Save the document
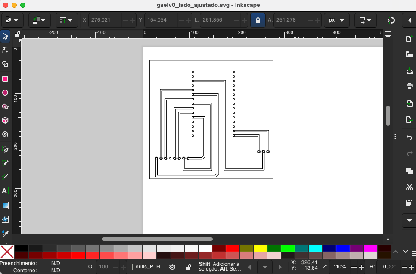The height and width of the screenshot is (274, 416). (x=409, y=70)
